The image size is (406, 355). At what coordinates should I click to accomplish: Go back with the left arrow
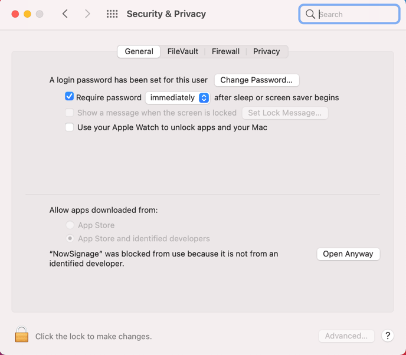coord(66,14)
